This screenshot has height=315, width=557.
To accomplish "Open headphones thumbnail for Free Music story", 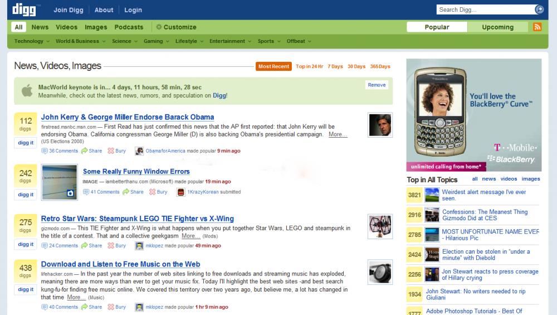I will (380, 272).
